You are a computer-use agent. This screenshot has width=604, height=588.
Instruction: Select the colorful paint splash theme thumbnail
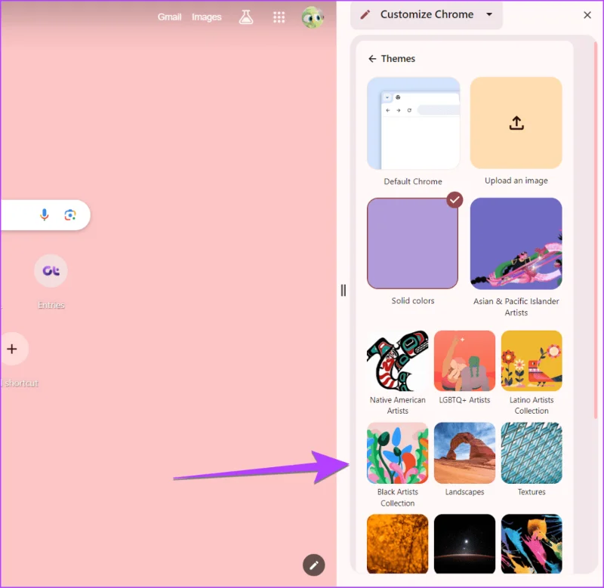click(x=532, y=543)
